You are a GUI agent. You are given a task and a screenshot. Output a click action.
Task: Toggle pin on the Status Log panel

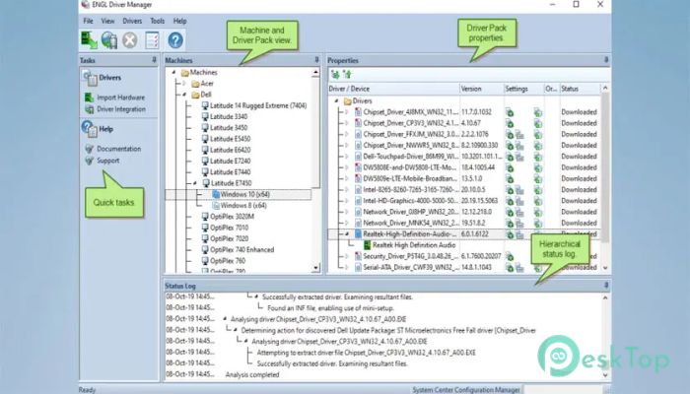[x=606, y=286]
